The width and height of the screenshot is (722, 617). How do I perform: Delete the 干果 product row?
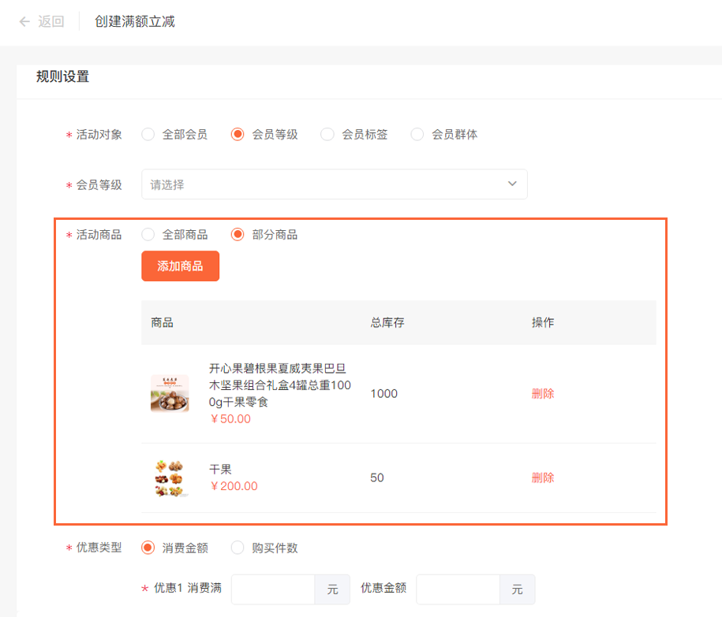click(543, 478)
